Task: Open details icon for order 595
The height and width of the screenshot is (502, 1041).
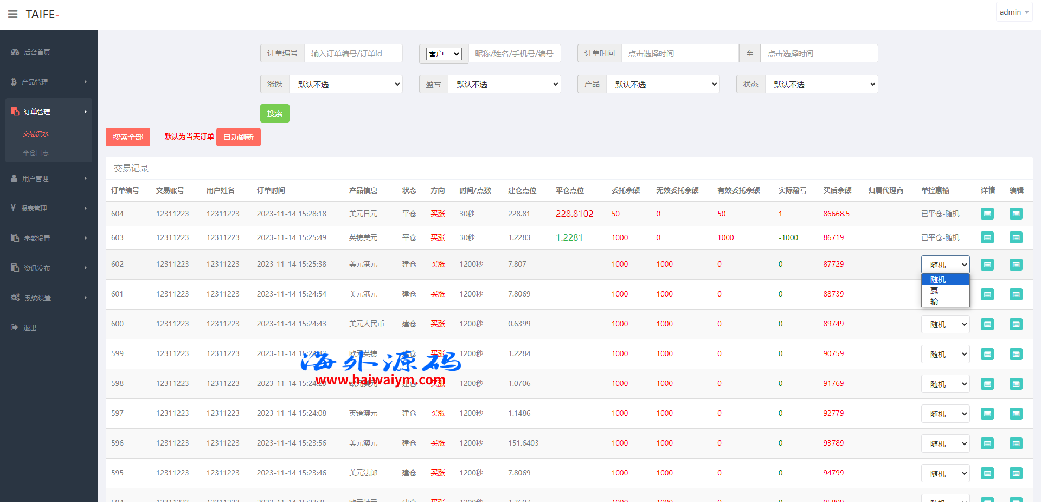Action: [987, 473]
